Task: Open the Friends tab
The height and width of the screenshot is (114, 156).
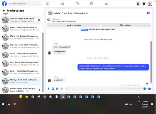Action: tap(62, 4)
